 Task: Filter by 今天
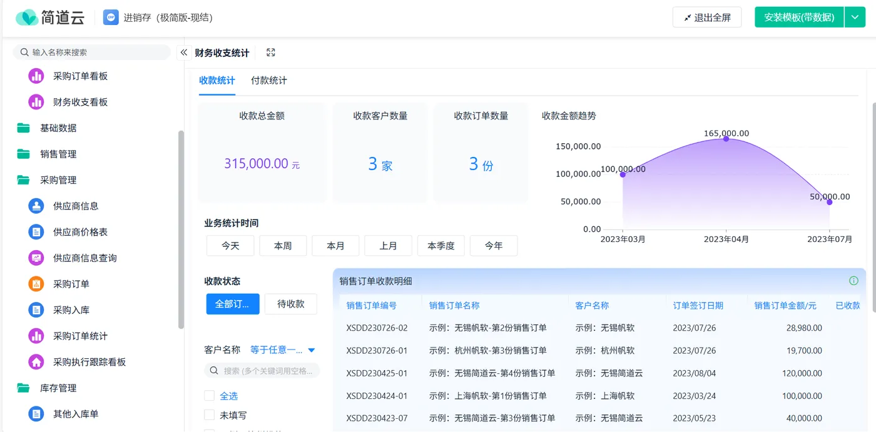point(230,246)
